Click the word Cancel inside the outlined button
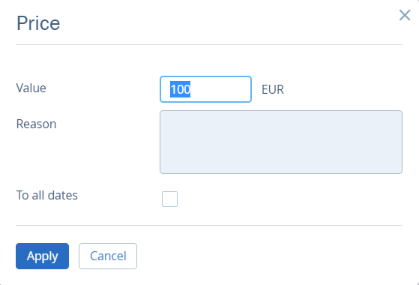This screenshot has width=419, height=285. click(x=108, y=256)
